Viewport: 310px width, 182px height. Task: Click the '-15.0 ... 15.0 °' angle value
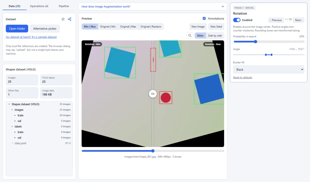(x=296, y=49)
